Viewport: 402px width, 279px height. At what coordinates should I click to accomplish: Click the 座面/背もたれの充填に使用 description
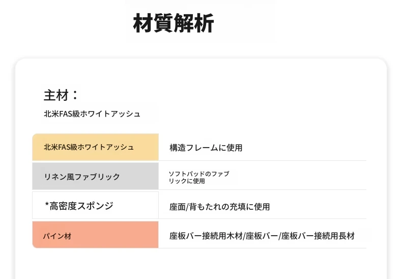[219, 207]
